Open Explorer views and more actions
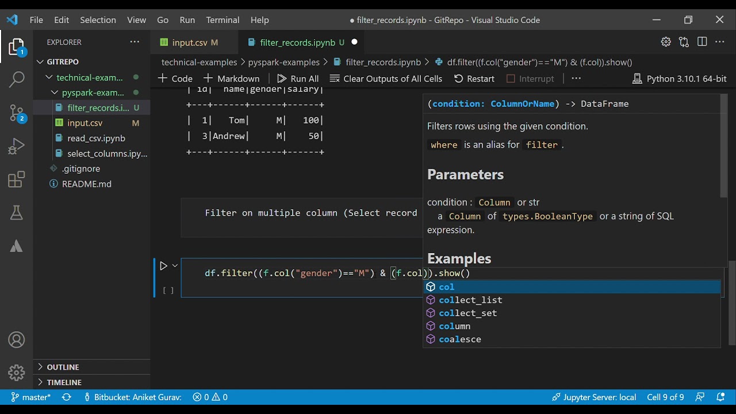Screen dimensions: 736x414 coord(135,42)
